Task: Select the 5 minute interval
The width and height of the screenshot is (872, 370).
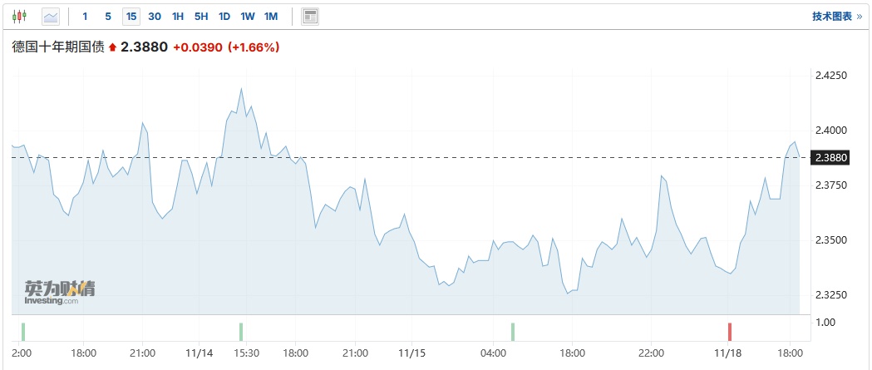Action: click(108, 16)
